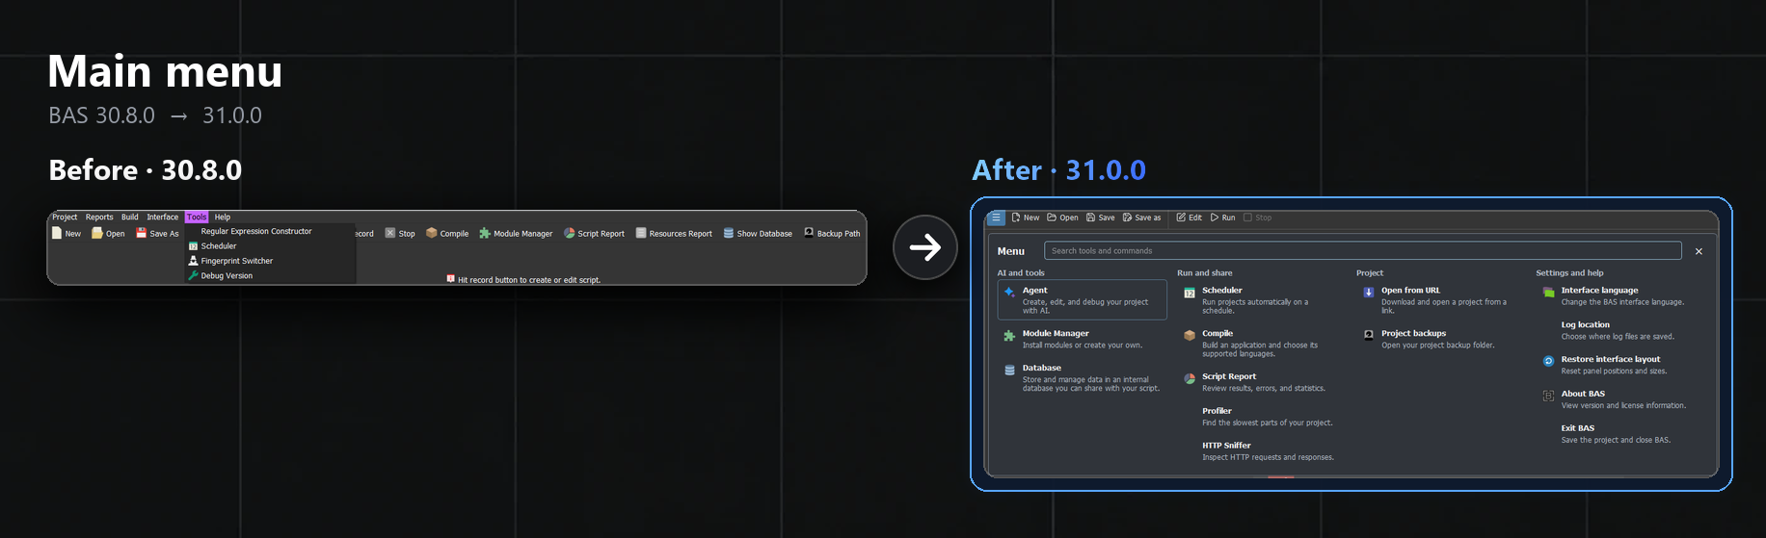This screenshot has height=538, width=1766.
Task: Click New in the 30.8.0 toolbar
Action: pyautogui.click(x=67, y=233)
